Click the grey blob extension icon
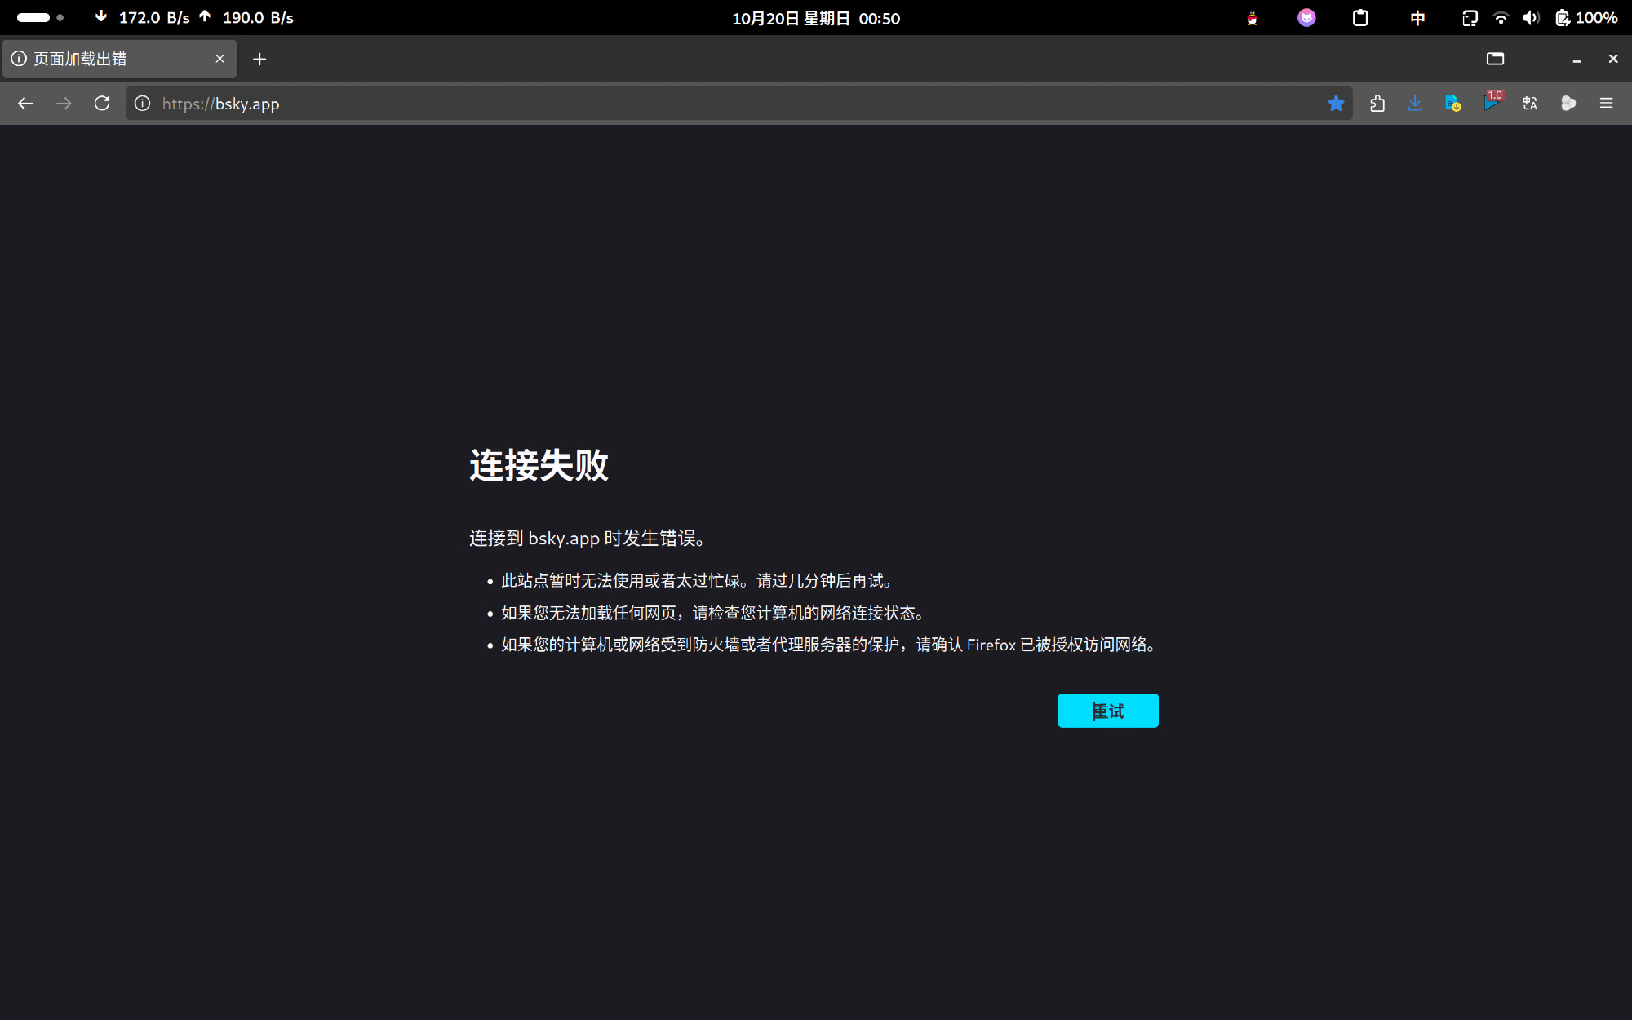Viewport: 1632px width, 1020px height. click(1568, 104)
